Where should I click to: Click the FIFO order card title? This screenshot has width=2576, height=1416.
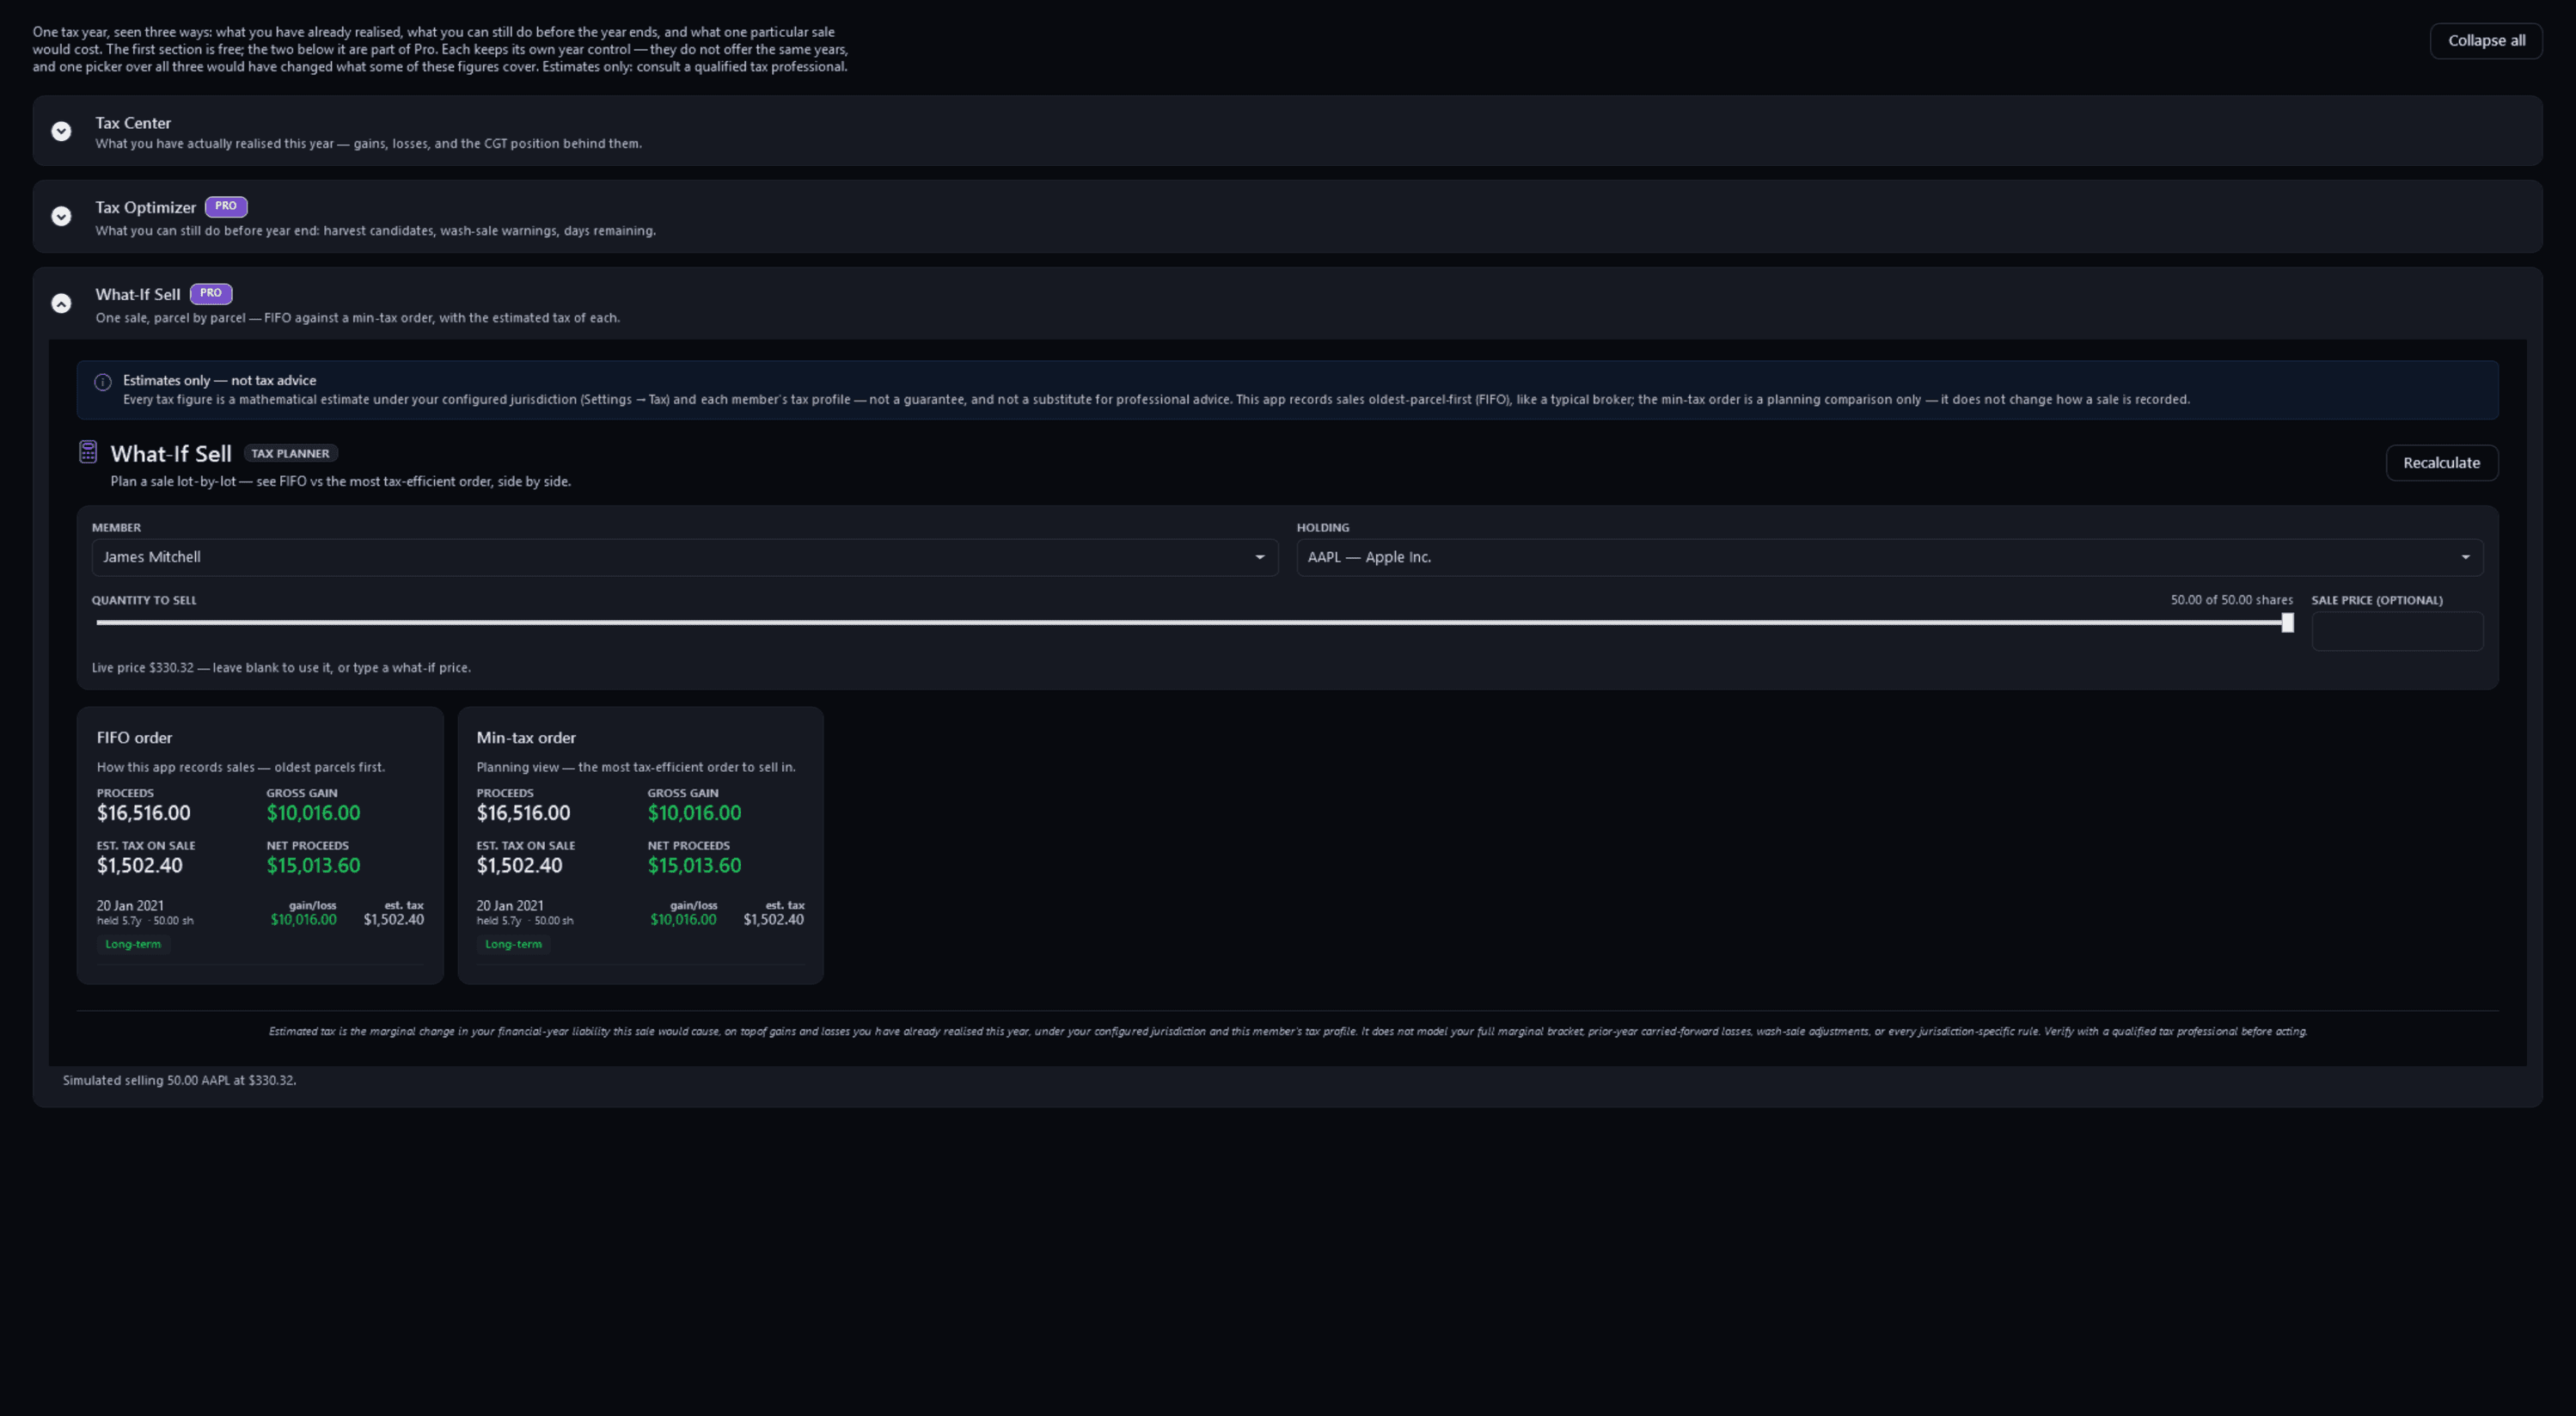click(134, 738)
